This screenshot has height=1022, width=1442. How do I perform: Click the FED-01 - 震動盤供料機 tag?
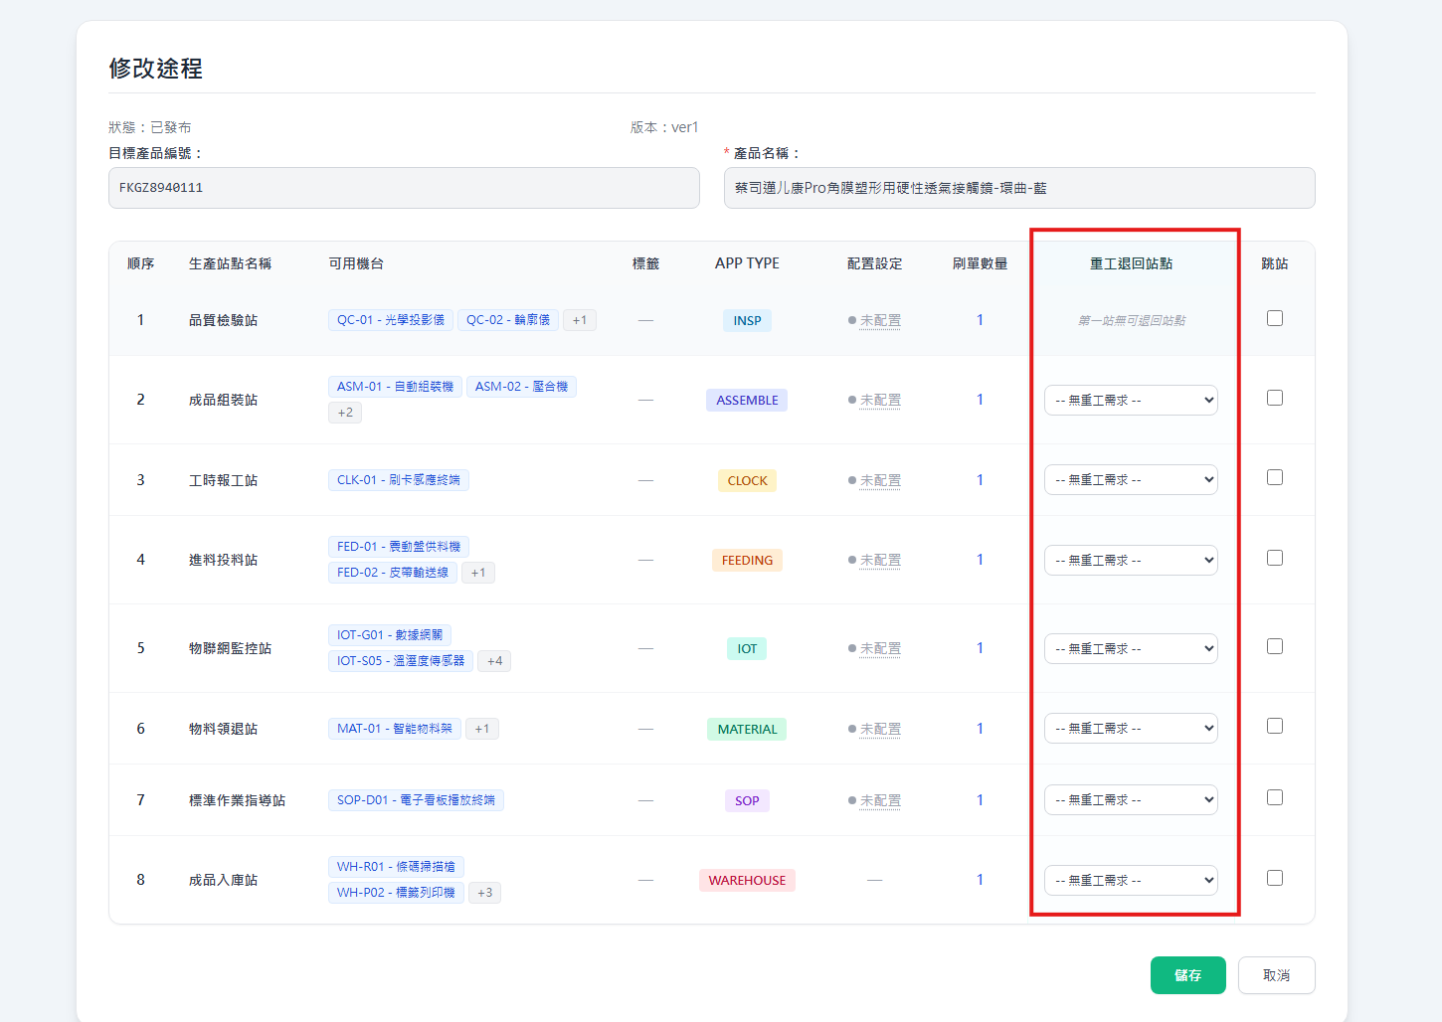399,547
